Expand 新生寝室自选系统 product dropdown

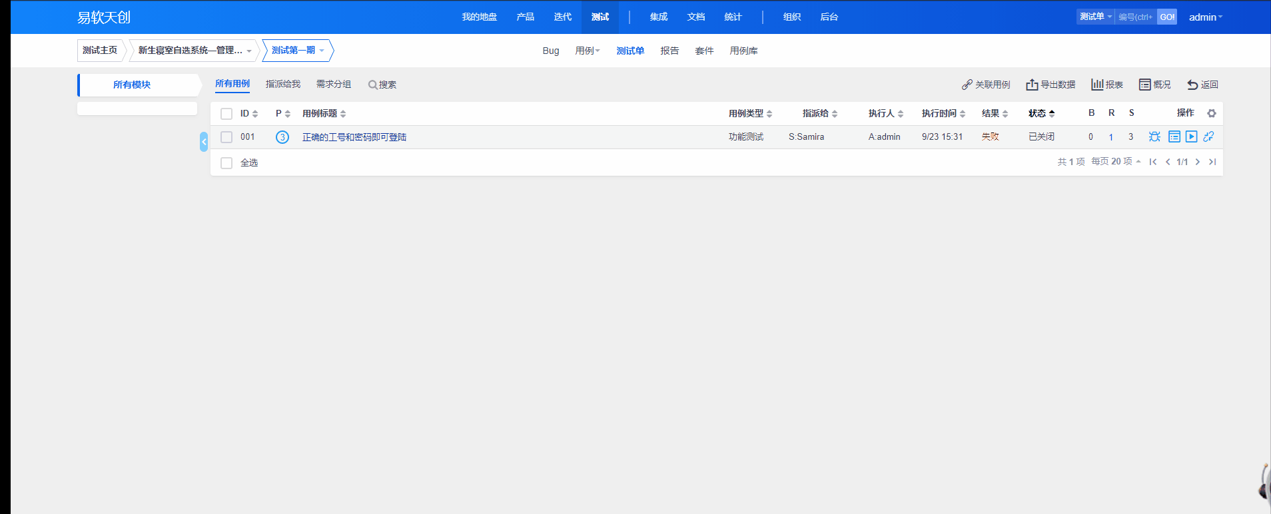tap(194, 51)
